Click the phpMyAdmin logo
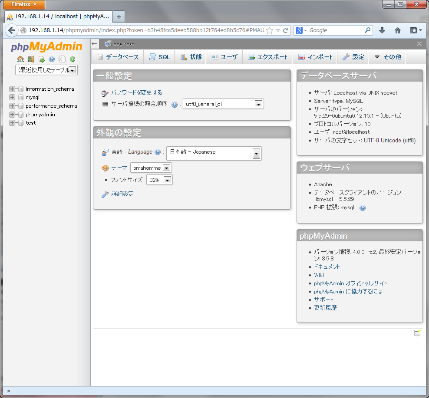The height and width of the screenshot is (398, 429). pos(46,46)
